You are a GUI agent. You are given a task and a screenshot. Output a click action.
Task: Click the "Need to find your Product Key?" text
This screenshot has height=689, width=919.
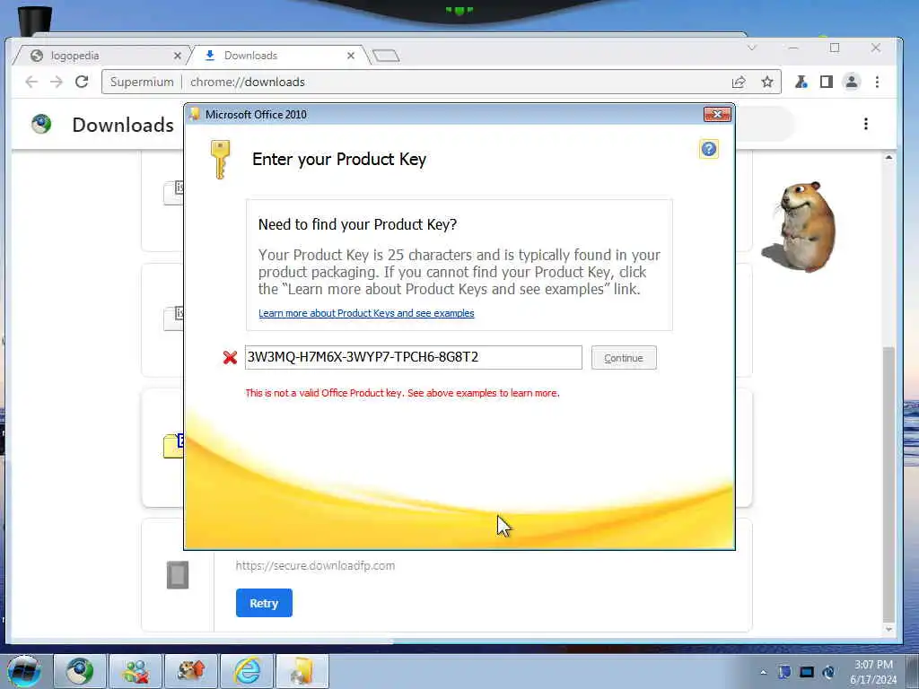[357, 224]
